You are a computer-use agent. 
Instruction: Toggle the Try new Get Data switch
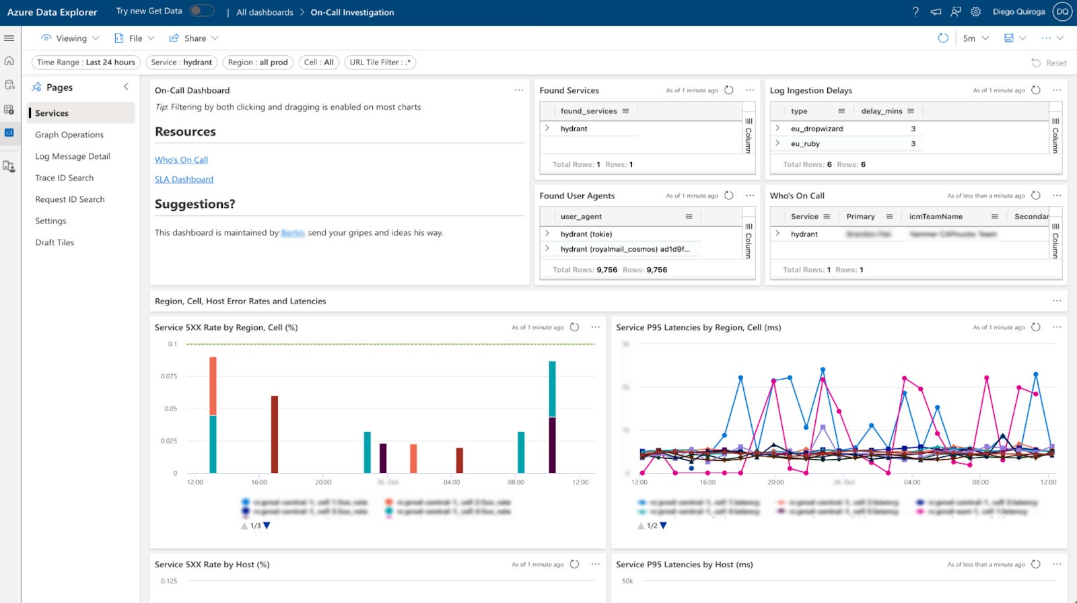pyautogui.click(x=202, y=11)
